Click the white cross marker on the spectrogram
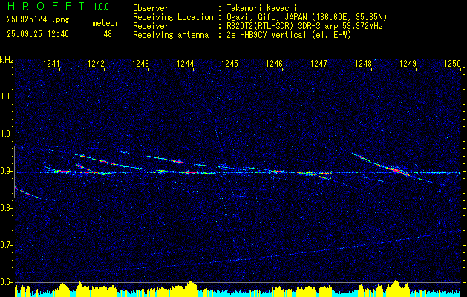The height and width of the screenshot is (297, 467). click(x=206, y=174)
